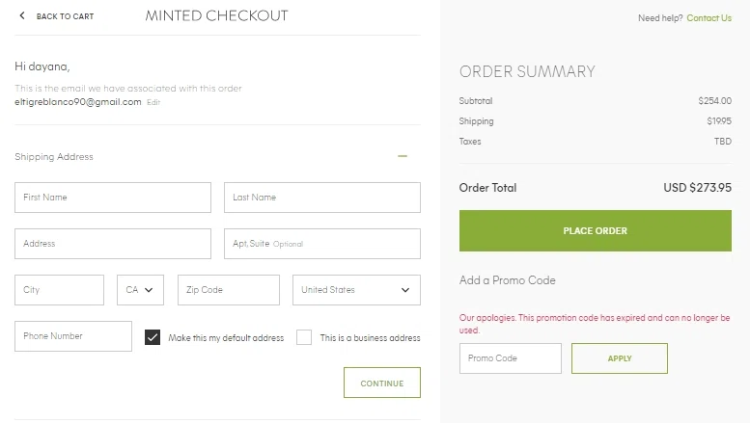
Task: Click the CONTINUE button
Action: coord(382,383)
